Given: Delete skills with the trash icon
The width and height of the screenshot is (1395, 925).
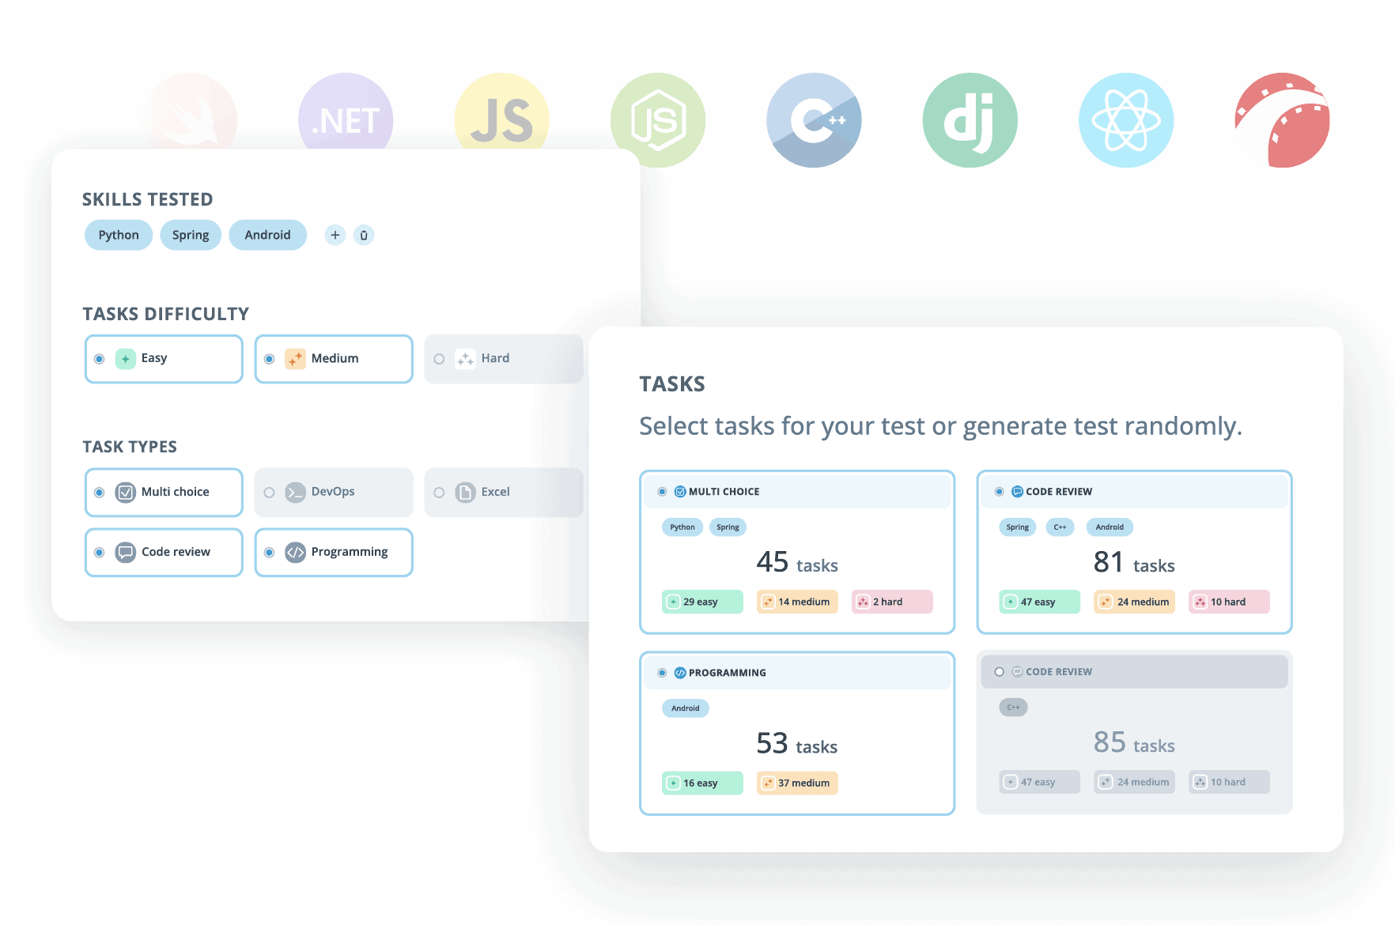Looking at the screenshot, I should (364, 235).
